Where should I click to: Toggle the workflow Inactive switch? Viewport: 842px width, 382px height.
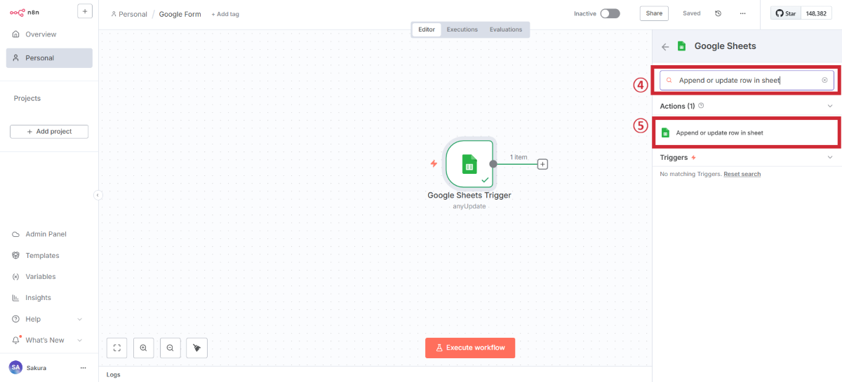pyautogui.click(x=610, y=13)
